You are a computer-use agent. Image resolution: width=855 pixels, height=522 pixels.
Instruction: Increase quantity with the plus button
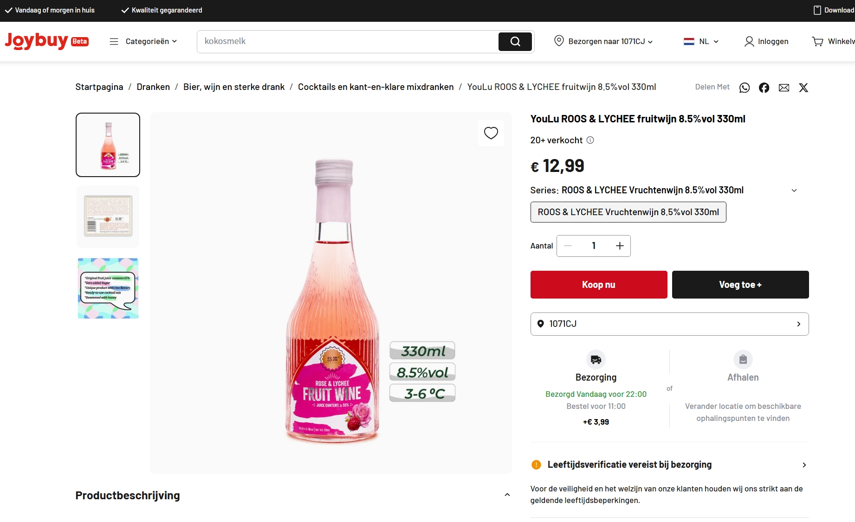(x=620, y=246)
